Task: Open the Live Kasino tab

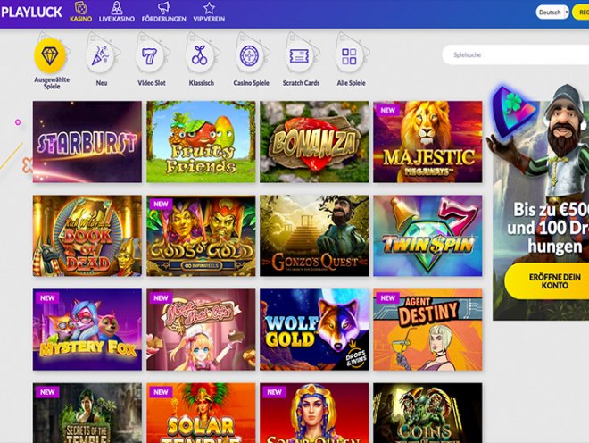Action: point(117,13)
